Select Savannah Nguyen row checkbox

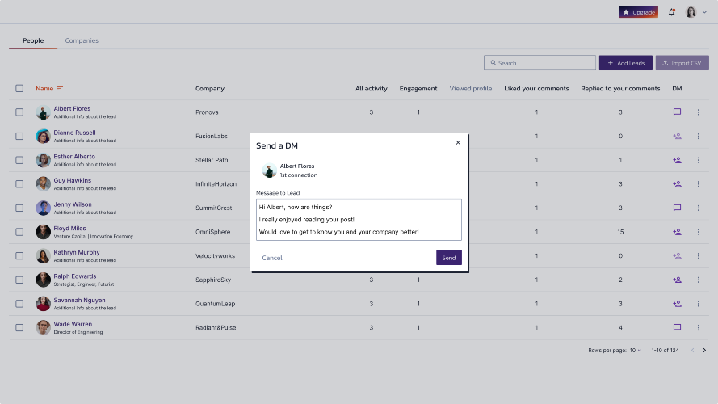(x=19, y=304)
